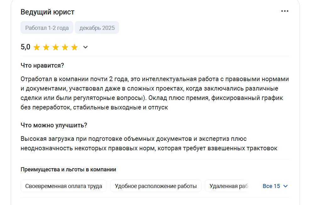Click the fifth rating star

pyautogui.click(x=74, y=47)
